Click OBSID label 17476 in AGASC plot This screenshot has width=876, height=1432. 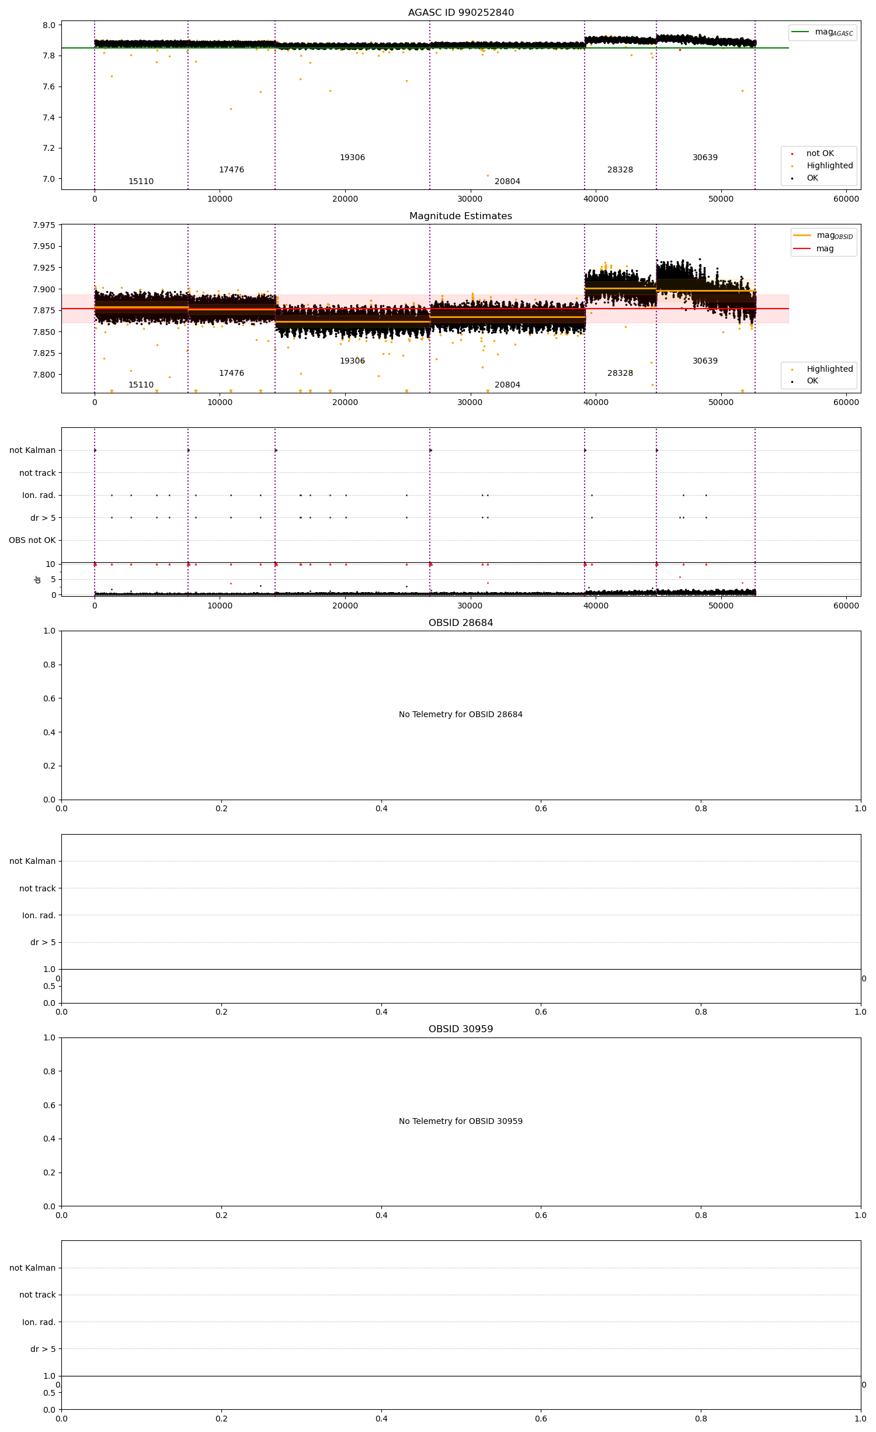[x=232, y=170]
